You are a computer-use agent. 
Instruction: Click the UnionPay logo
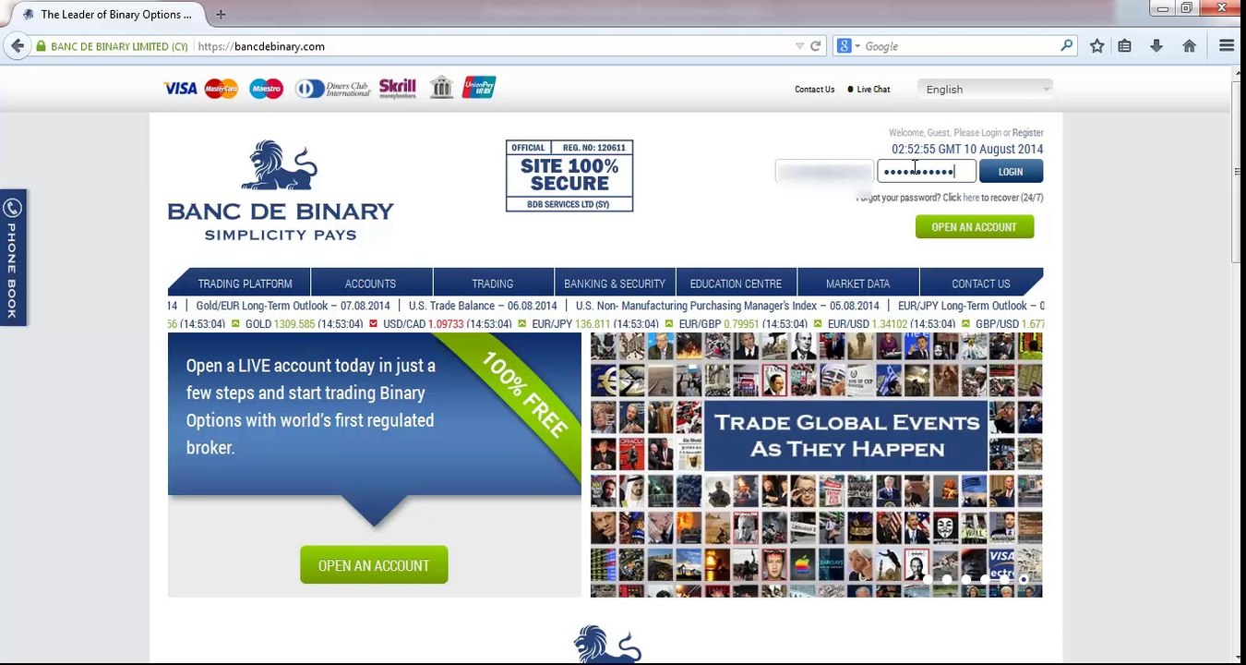[x=479, y=88]
